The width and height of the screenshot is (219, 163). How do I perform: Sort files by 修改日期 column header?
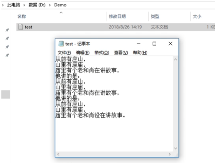coord(117,16)
